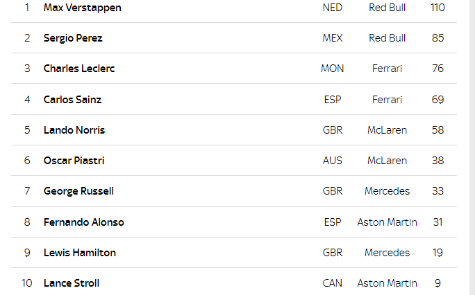The width and height of the screenshot is (475, 295).
Task: Select Sergio Perez in standings
Action: pos(73,38)
